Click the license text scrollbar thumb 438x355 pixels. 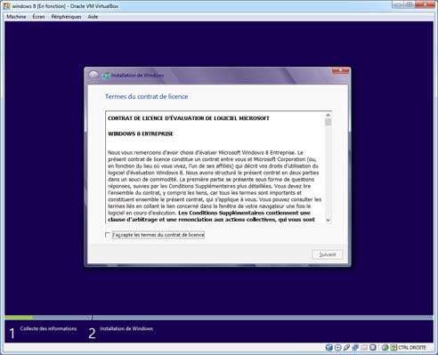[328, 122]
